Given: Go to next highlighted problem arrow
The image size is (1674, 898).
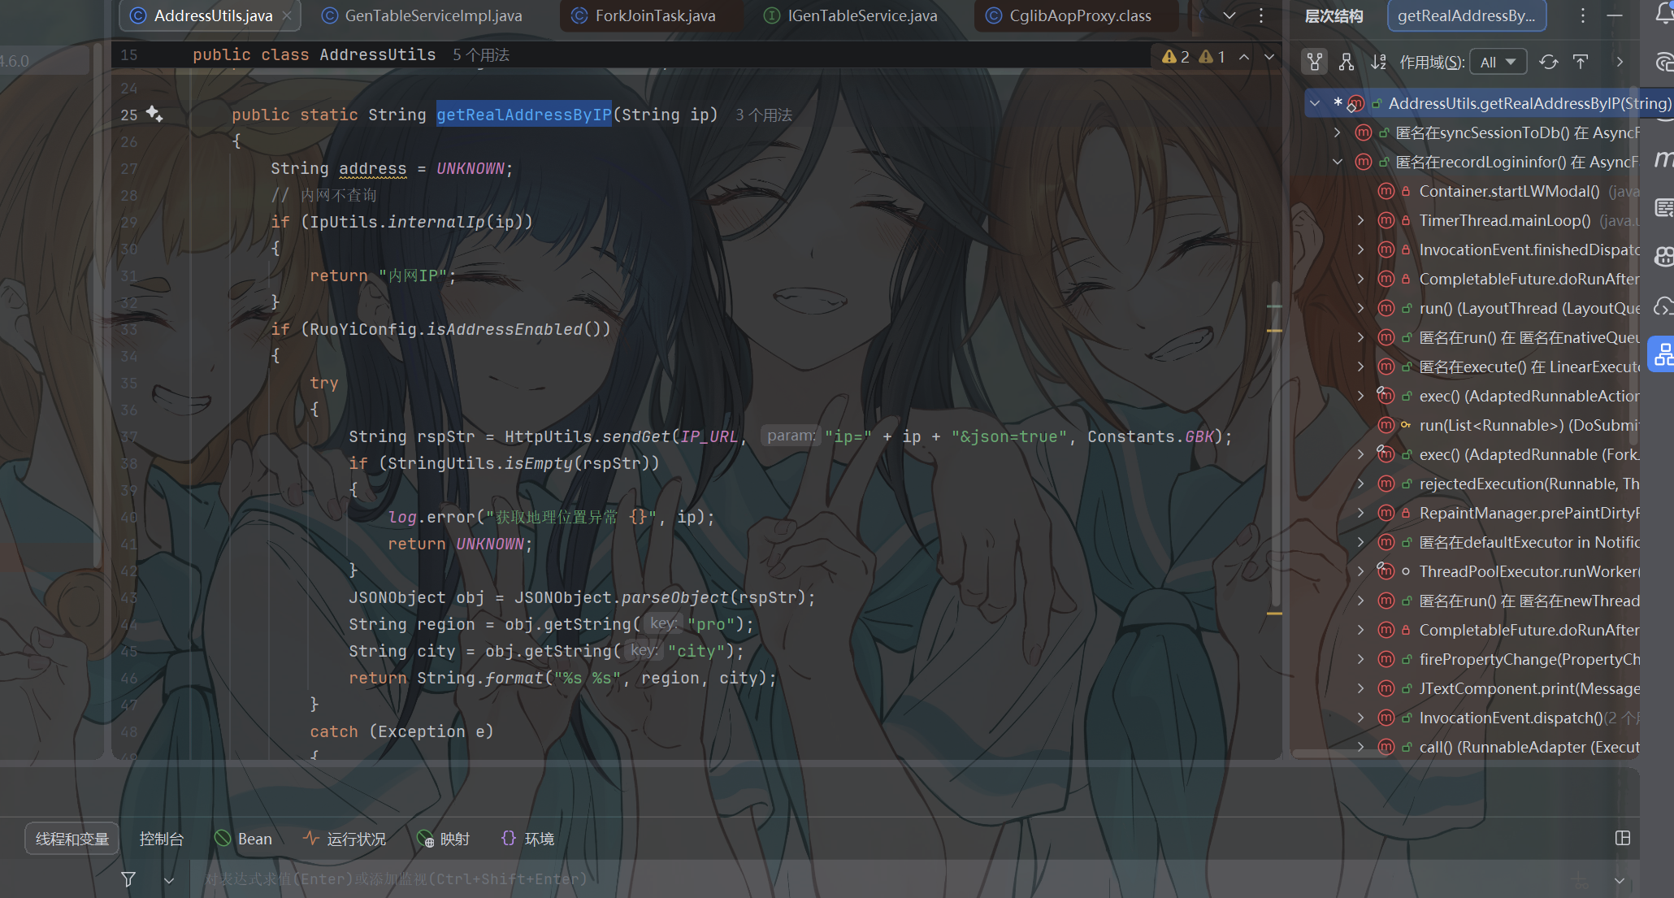Looking at the screenshot, I should coord(1269,56).
